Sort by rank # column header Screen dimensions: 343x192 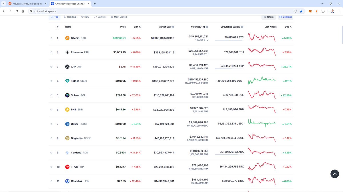[x=58, y=27]
